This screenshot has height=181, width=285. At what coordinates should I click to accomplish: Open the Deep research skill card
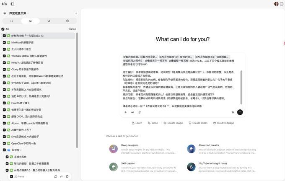pos(143,149)
